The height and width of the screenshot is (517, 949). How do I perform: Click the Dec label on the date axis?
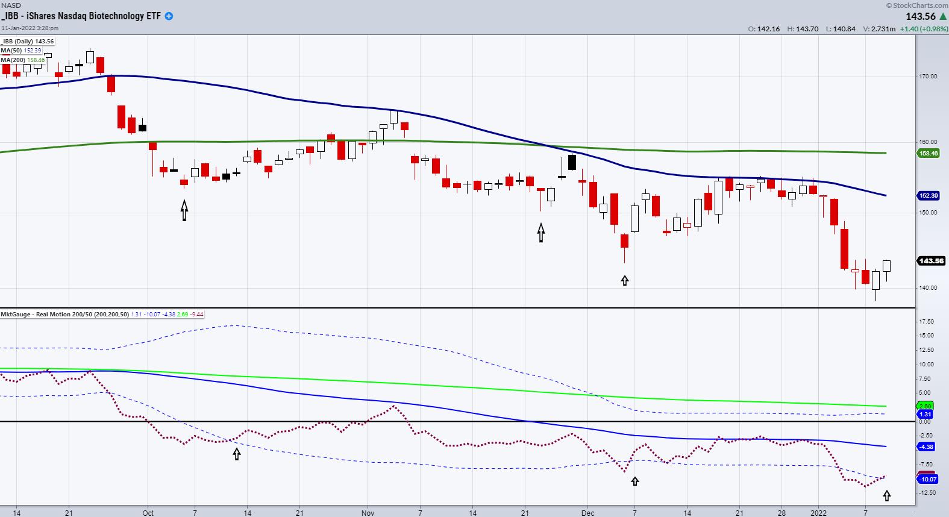[x=588, y=513]
